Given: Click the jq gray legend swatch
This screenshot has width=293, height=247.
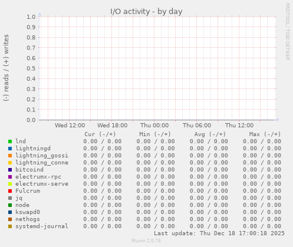Looking at the screenshot, I should [10, 198].
